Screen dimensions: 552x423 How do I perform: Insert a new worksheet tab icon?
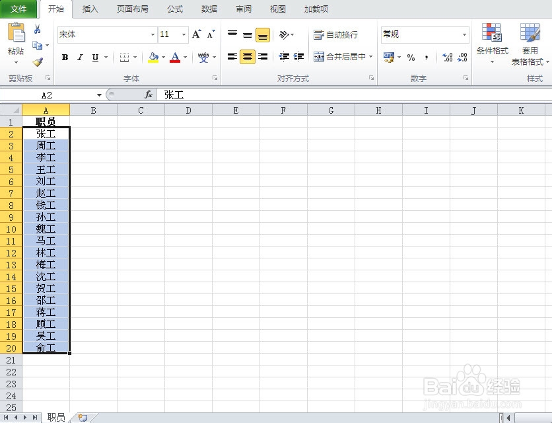[83, 417]
